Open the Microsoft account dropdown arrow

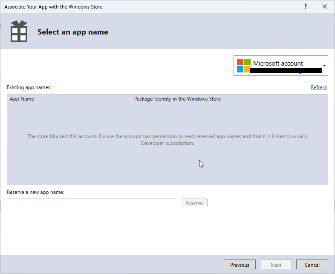[x=324, y=66]
